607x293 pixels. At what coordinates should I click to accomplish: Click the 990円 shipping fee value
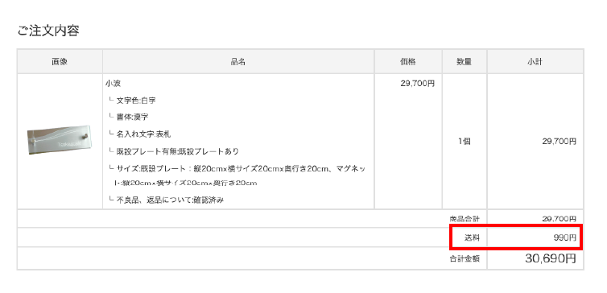coord(564,238)
